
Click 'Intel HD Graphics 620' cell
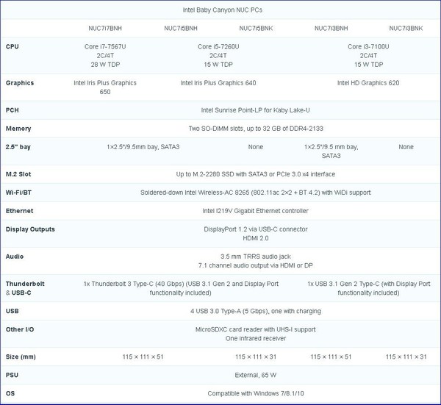[x=368, y=83]
